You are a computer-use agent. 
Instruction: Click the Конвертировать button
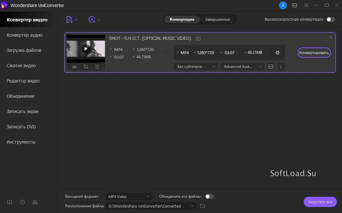pos(314,53)
